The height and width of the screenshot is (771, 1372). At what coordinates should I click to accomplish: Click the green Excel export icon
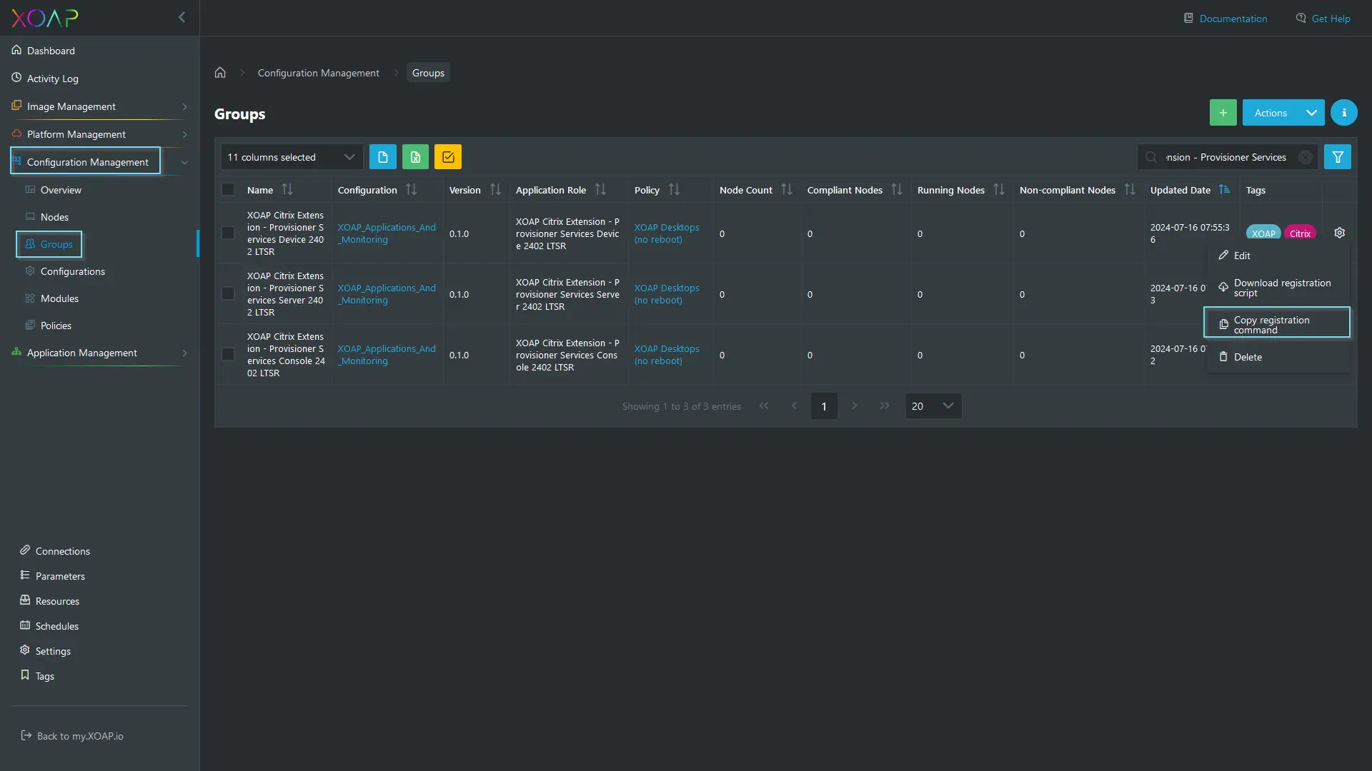click(x=415, y=157)
